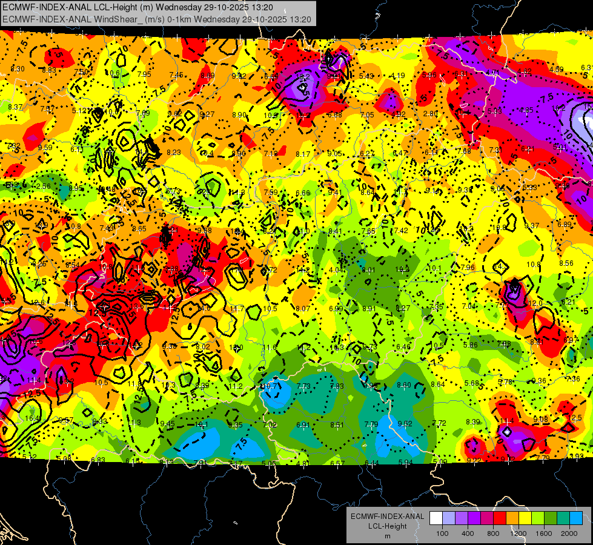Click the 2.56 wind shear value
Image resolution: width=593 pixels, height=545 pixels.
[44, 187]
